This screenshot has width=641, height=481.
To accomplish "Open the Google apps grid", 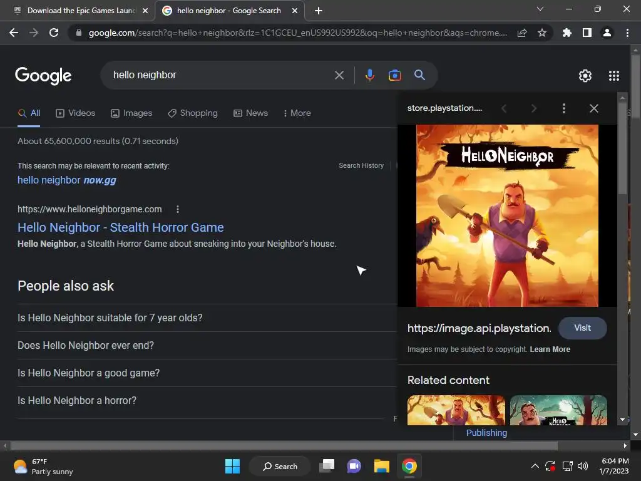I will 614,76.
